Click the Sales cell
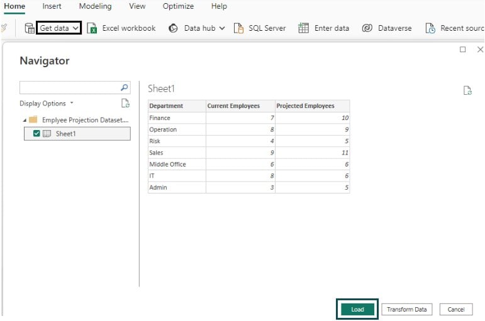The width and height of the screenshot is (485, 321). point(177,153)
